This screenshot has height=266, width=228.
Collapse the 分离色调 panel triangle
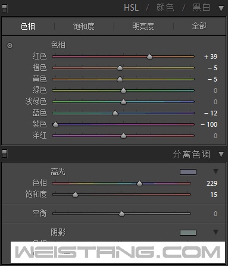221,154
